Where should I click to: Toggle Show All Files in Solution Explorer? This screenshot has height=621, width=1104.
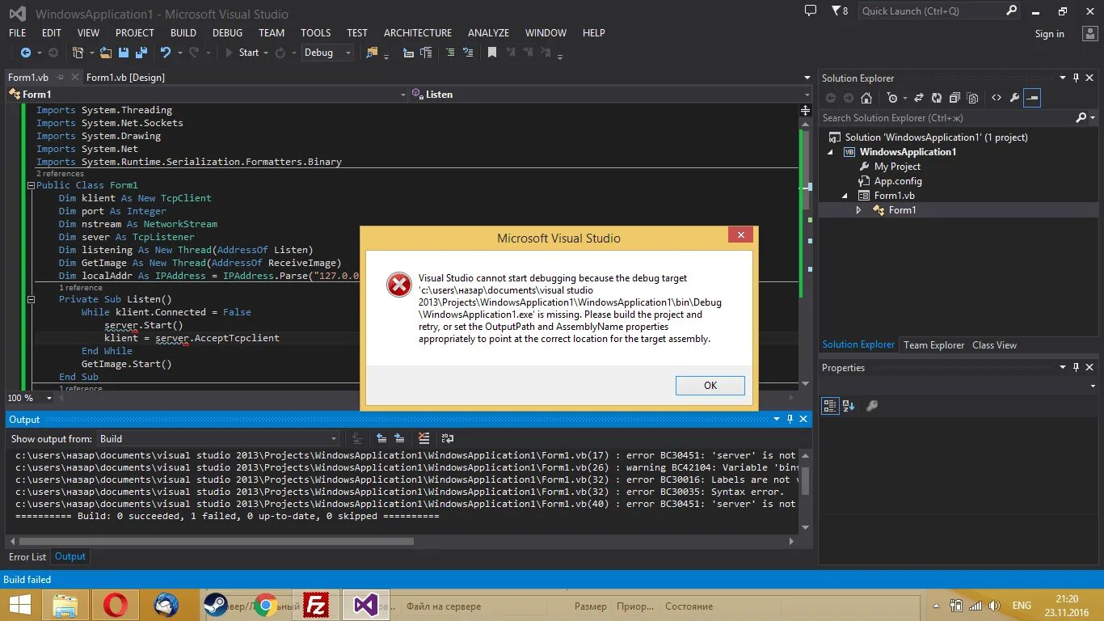[x=972, y=98]
